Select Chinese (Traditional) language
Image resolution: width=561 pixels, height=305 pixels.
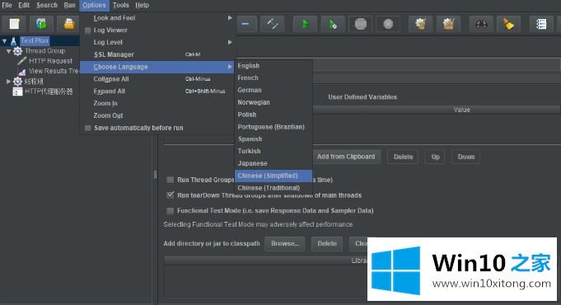(x=273, y=188)
